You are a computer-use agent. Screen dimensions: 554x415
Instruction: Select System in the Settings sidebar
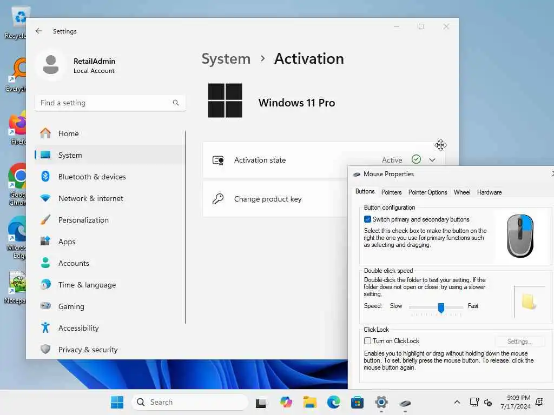(x=110, y=155)
